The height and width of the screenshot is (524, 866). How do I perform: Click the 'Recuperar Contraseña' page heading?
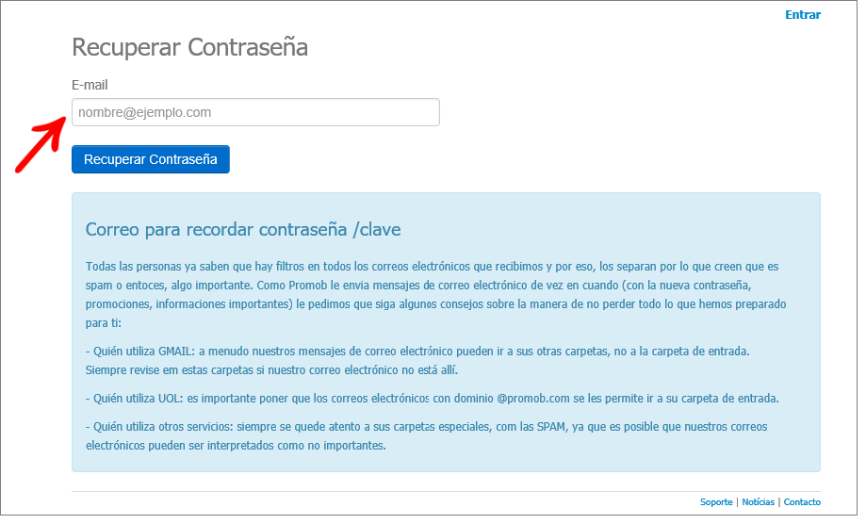tap(191, 47)
